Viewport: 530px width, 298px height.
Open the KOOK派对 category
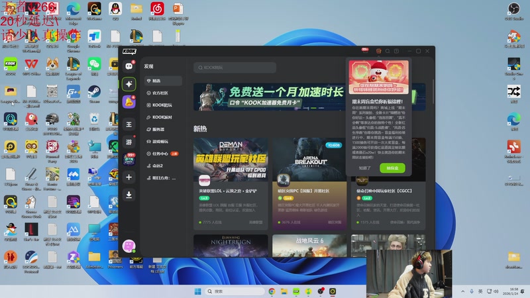coord(163,117)
